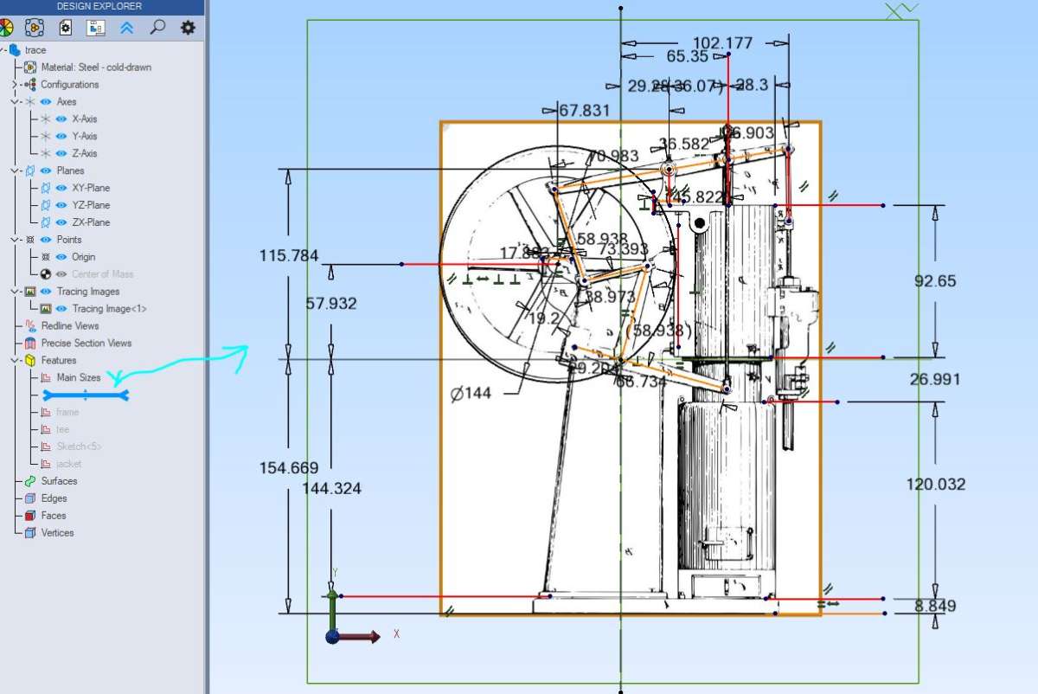Click the Redline Views icon
The height and width of the screenshot is (694, 1038).
(30, 326)
